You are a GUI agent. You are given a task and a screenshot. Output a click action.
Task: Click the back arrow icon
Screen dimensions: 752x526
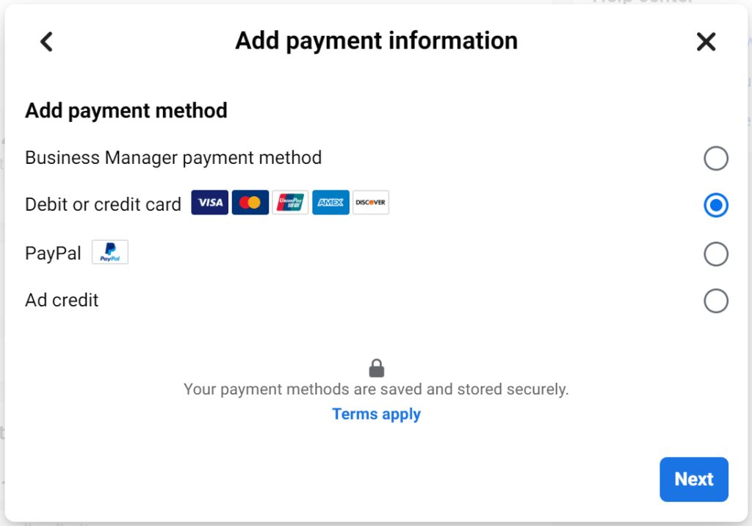pos(46,42)
